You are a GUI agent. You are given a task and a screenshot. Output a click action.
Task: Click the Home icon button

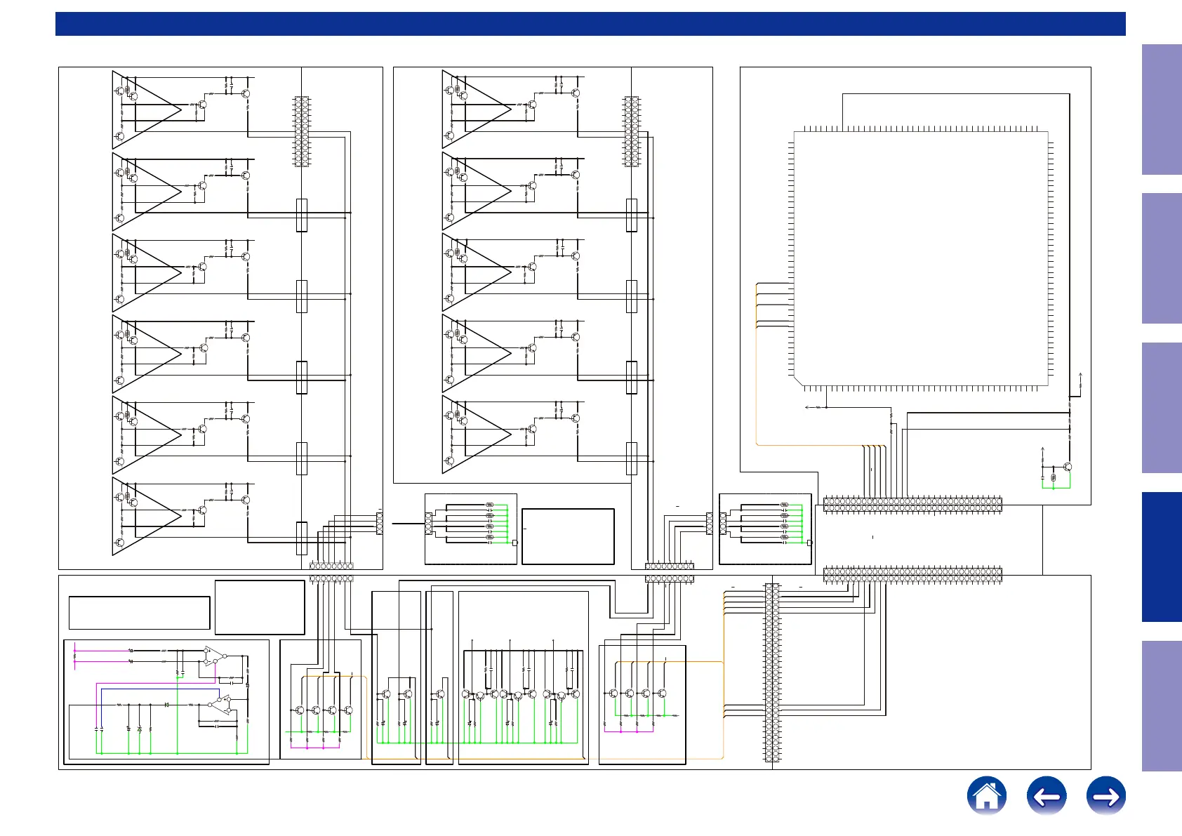[x=987, y=796]
